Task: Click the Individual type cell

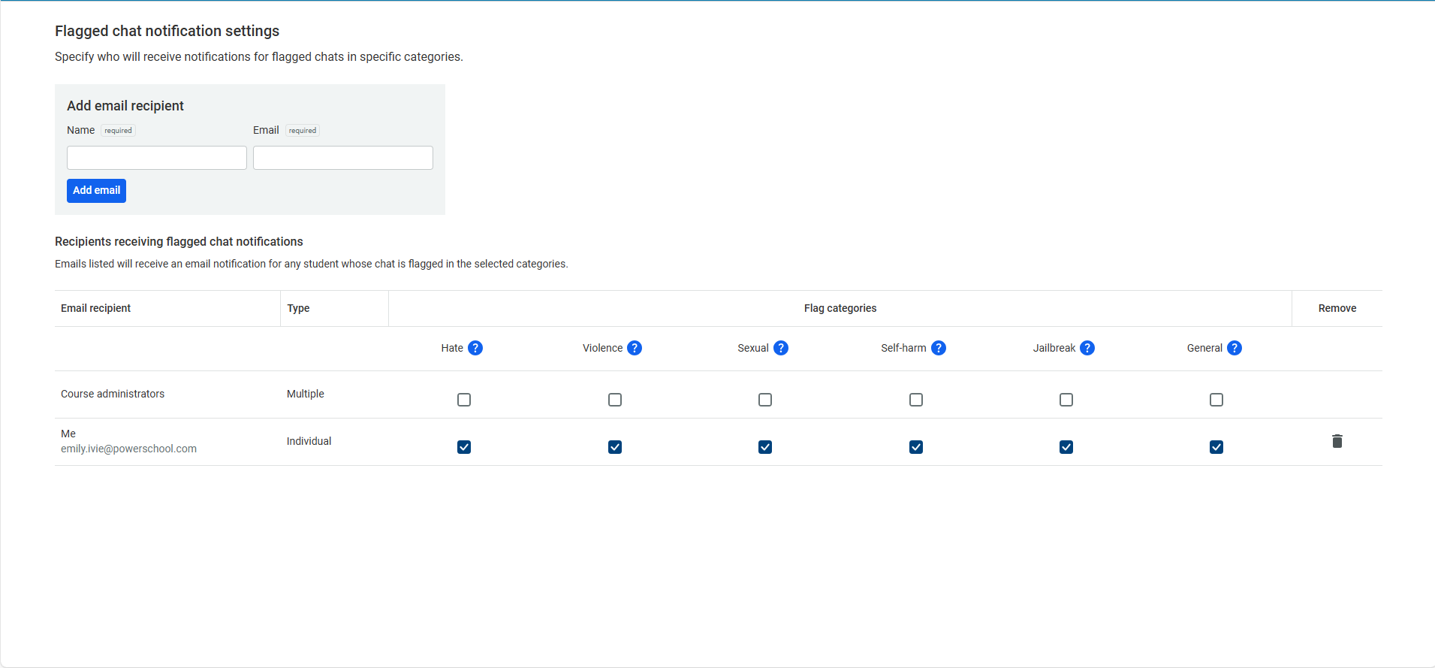Action: pos(309,441)
